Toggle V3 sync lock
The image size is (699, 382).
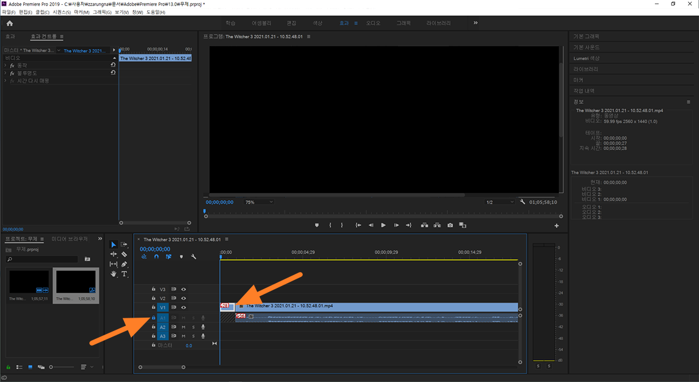pyautogui.click(x=173, y=290)
